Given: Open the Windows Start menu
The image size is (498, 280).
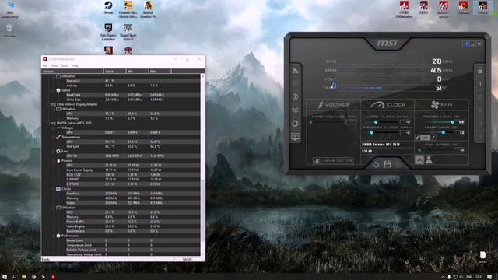Looking at the screenshot, I should pos(5,277).
